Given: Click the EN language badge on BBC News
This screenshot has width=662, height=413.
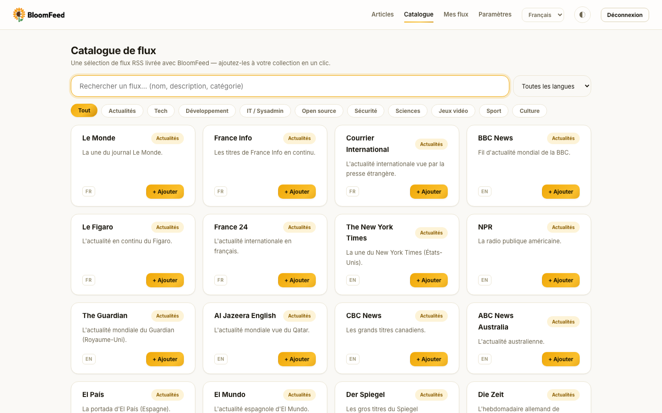Looking at the screenshot, I should pyautogui.click(x=485, y=191).
